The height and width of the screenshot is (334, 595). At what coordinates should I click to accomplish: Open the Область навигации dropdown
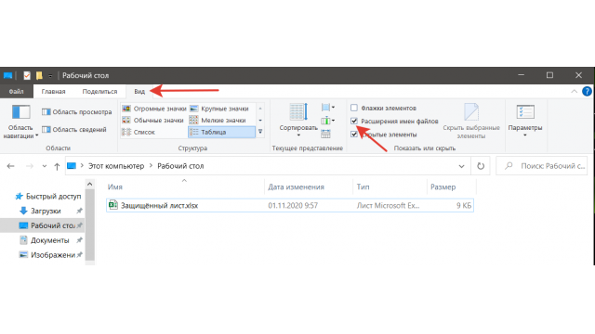20,122
